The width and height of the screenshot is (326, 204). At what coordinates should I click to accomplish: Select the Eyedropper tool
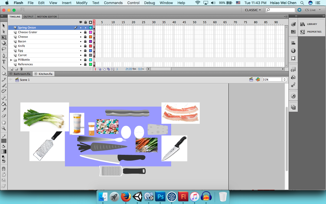pyautogui.click(x=4, y=110)
